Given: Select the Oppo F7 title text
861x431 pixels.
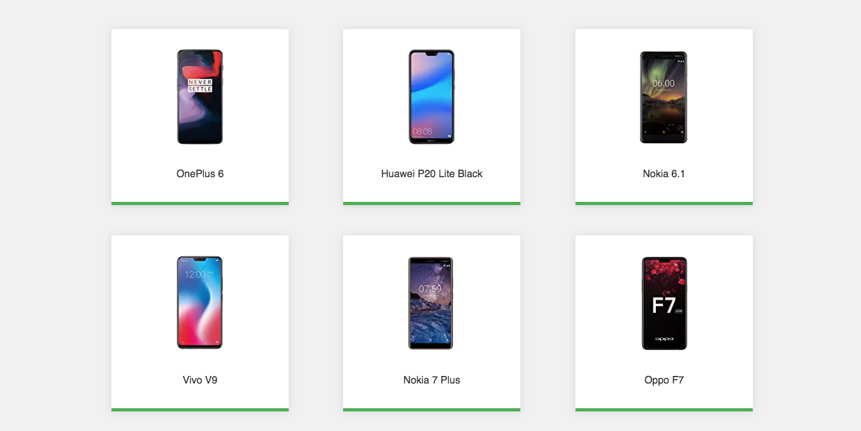Looking at the screenshot, I should tap(664, 380).
